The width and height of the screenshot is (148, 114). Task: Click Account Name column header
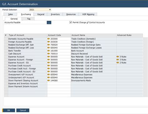pos(94,35)
